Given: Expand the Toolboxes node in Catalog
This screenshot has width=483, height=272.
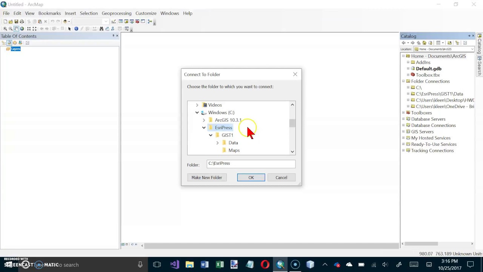Looking at the screenshot, I should [x=403, y=113].
